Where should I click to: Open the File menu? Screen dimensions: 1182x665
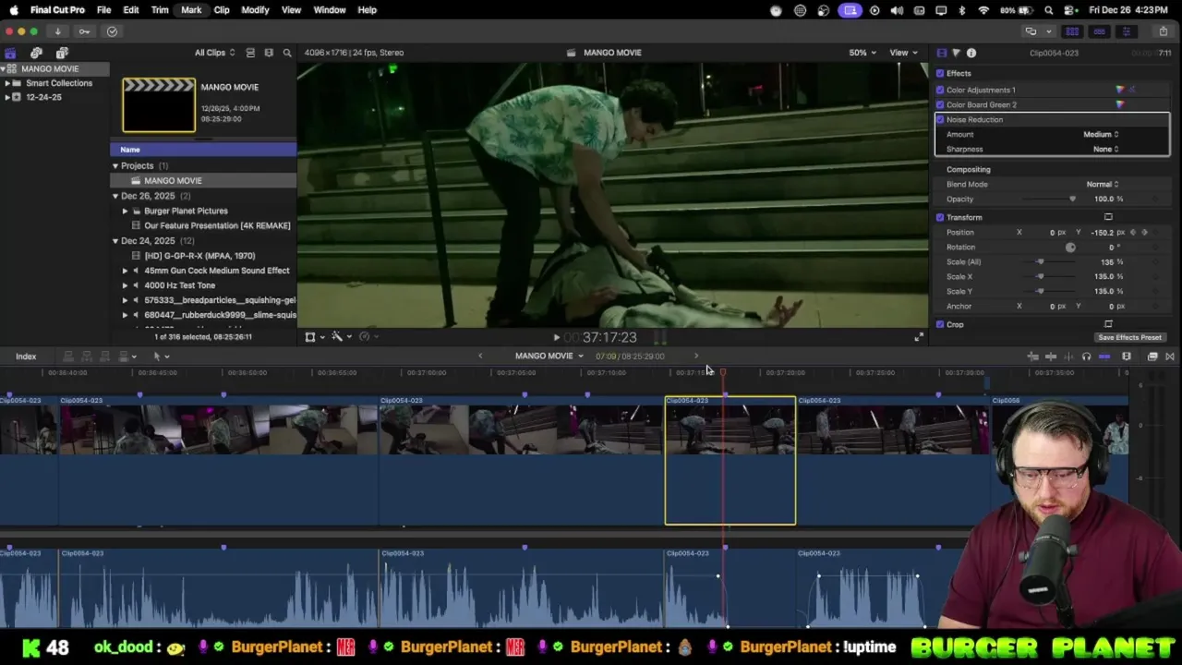coord(104,10)
